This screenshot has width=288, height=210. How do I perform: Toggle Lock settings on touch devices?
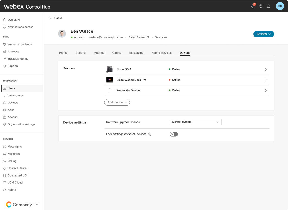click(174, 134)
